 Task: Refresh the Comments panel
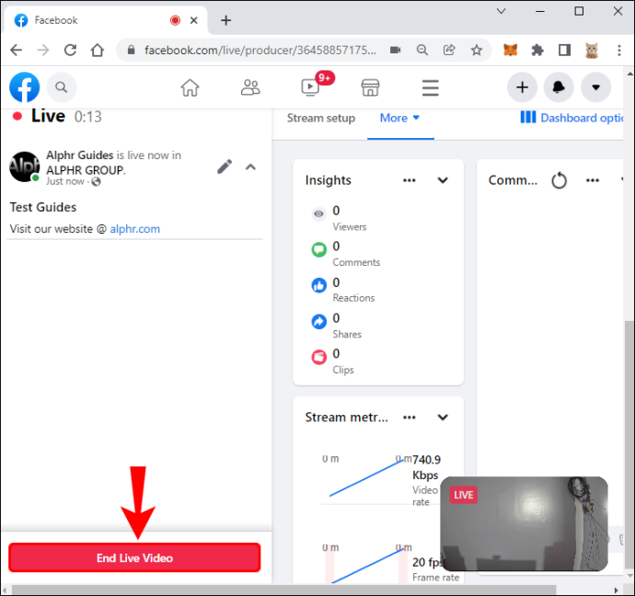coord(559,180)
